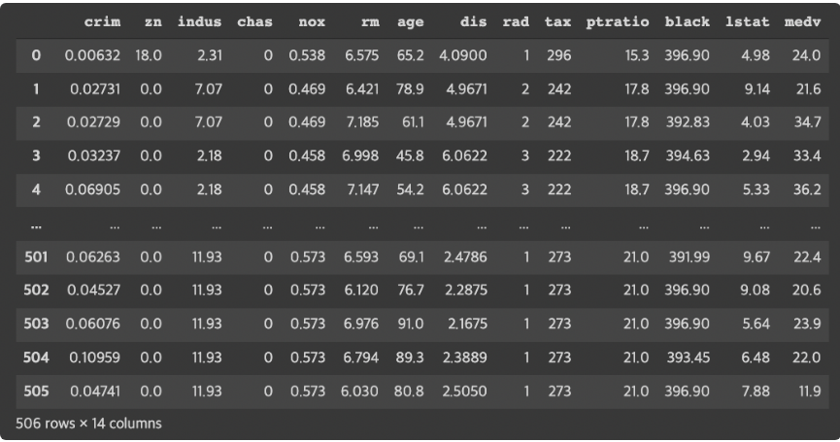Viewport: 840px width, 442px height.
Task: Click the tax value 296
Action: [x=558, y=55]
